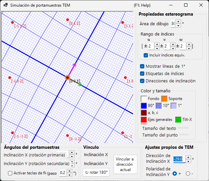This screenshot has width=209, height=181.
Task: Click the Área de dibujo input field
Action: point(173,24)
